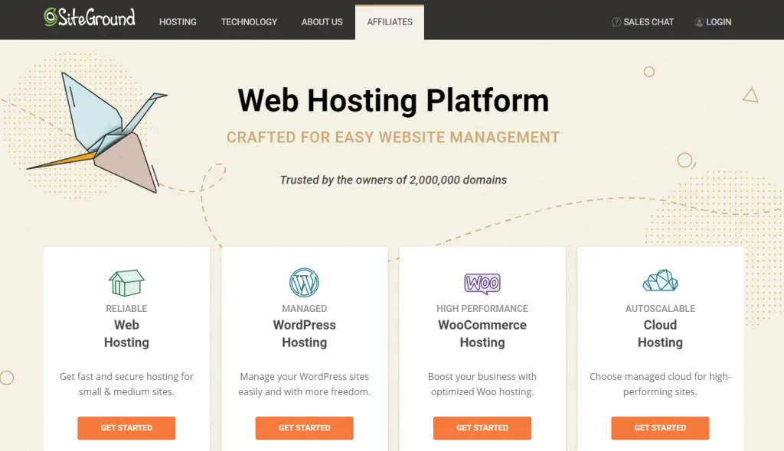The image size is (784, 451).
Task: Click the SiteGround logo
Action: [89, 18]
